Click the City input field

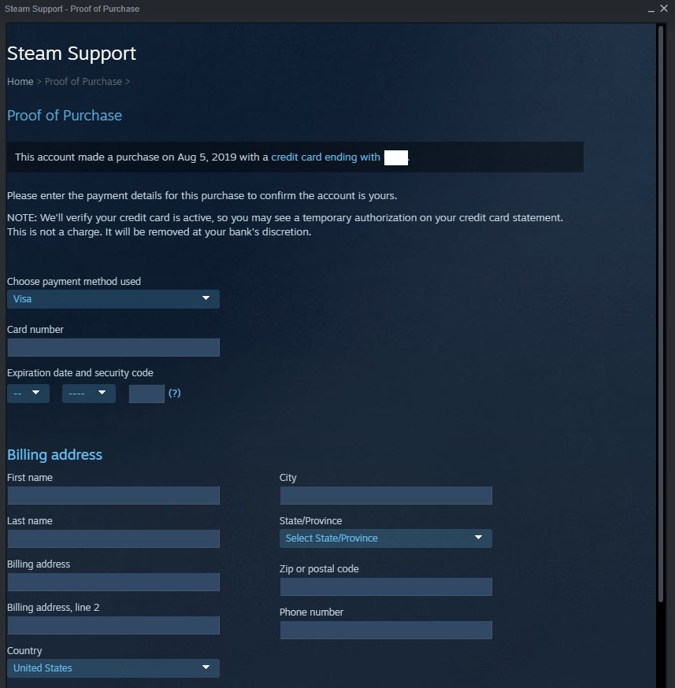(x=386, y=495)
